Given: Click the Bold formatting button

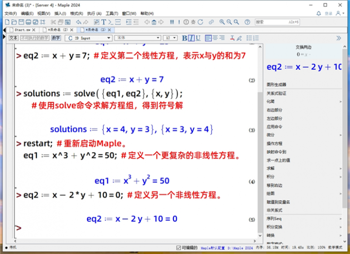Looking at the screenshot, I should point(185,38).
